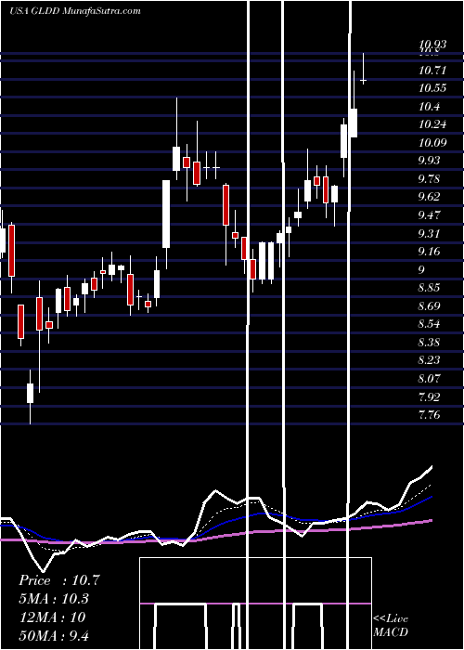Click the 10.09 price axis label
Image resolution: width=464 pixels, height=650 pixels.
pos(432,143)
